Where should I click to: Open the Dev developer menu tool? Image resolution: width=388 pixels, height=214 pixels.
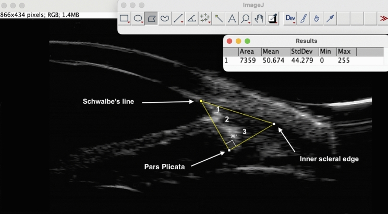click(290, 19)
